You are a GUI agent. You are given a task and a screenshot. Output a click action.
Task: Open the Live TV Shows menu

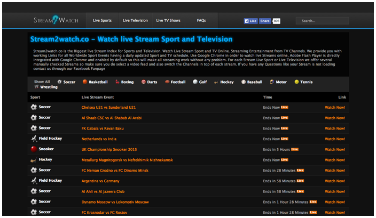point(168,21)
